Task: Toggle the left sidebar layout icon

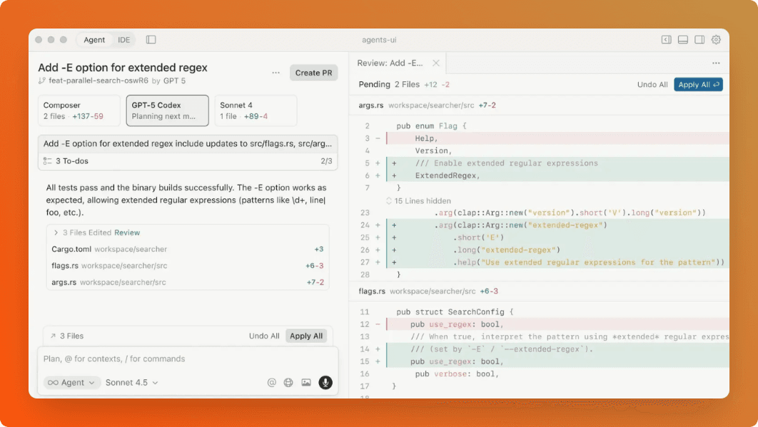Action: [x=666, y=40]
